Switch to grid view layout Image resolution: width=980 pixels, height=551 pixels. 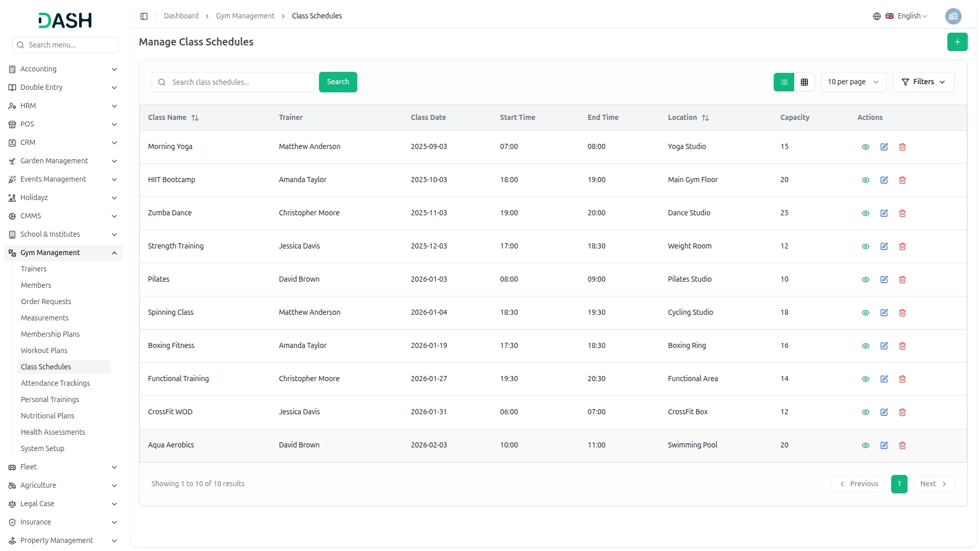(x=804, y=82)
